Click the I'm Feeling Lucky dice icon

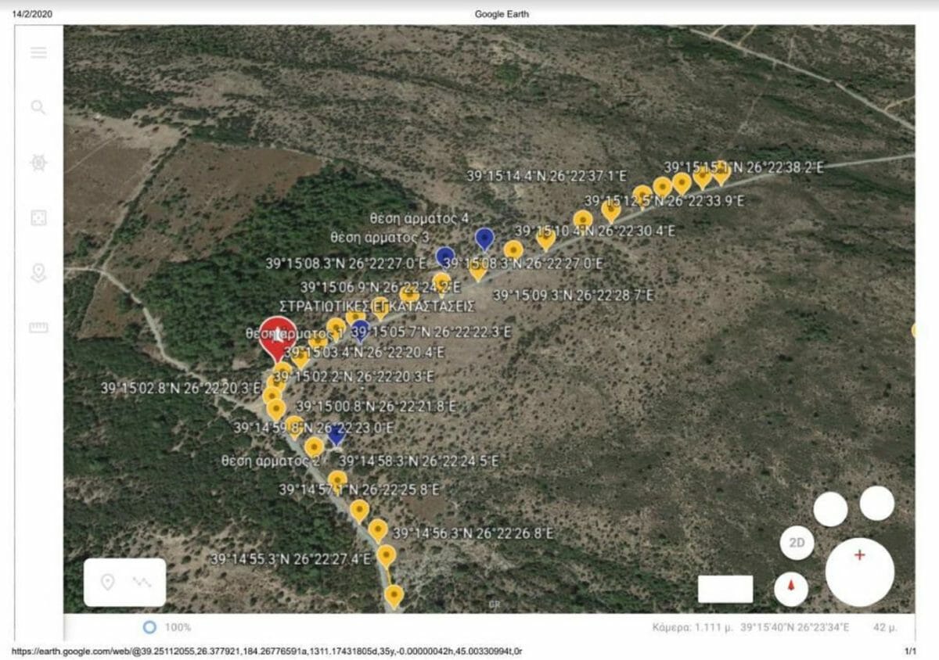pyautogui.click(x=38, y=218)
